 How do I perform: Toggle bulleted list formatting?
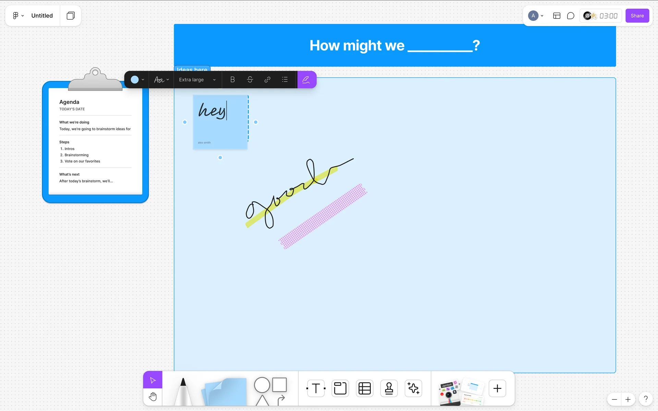pos(285,79)
